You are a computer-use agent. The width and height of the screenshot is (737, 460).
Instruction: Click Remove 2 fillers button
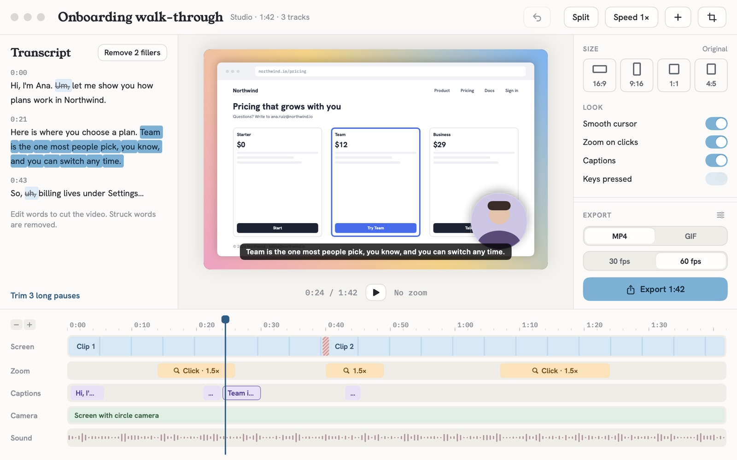tap(132, 52)
